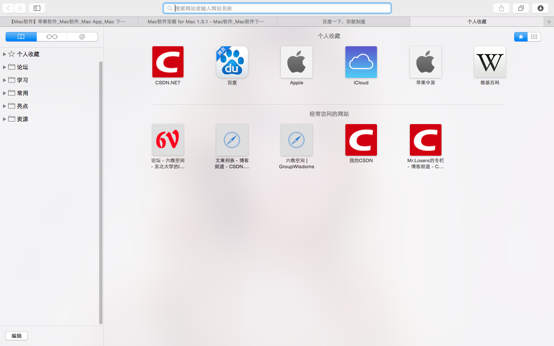554x346 pixels.
Task: Select the 亮点 folder row
Action: coord(49,106)
